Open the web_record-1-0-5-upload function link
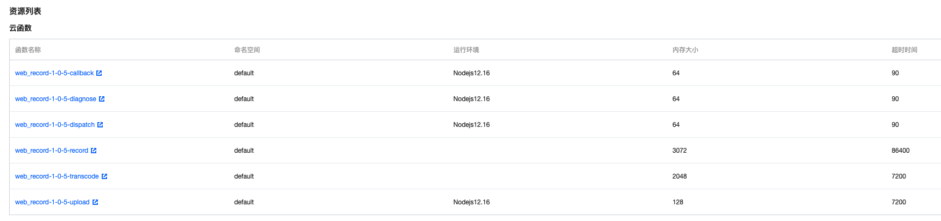Image resolution: width=941 pixels, height=221 pixels. [x=52, y=202]
